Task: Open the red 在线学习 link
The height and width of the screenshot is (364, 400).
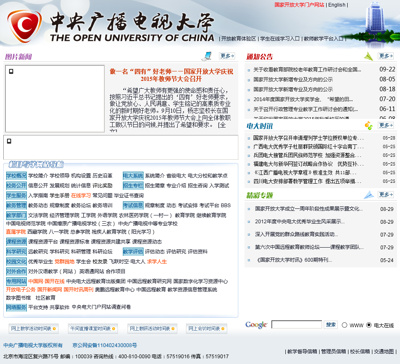Action: point(81,196)
